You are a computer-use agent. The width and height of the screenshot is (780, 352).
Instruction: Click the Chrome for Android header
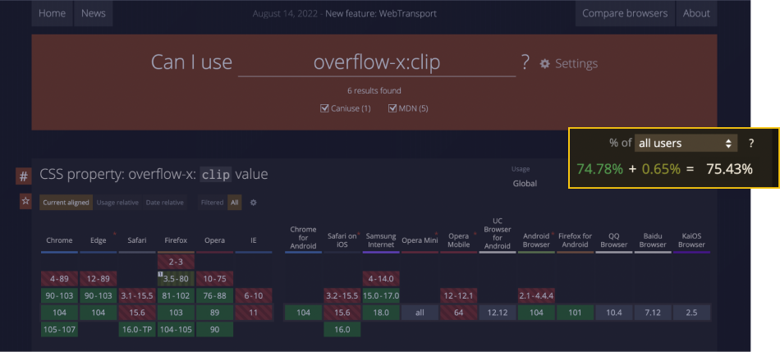[304, 237]
